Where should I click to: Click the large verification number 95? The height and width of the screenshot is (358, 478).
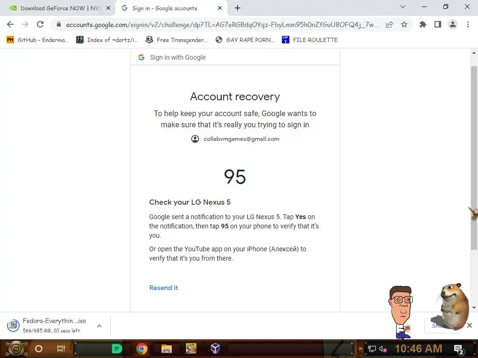point(235,177)
